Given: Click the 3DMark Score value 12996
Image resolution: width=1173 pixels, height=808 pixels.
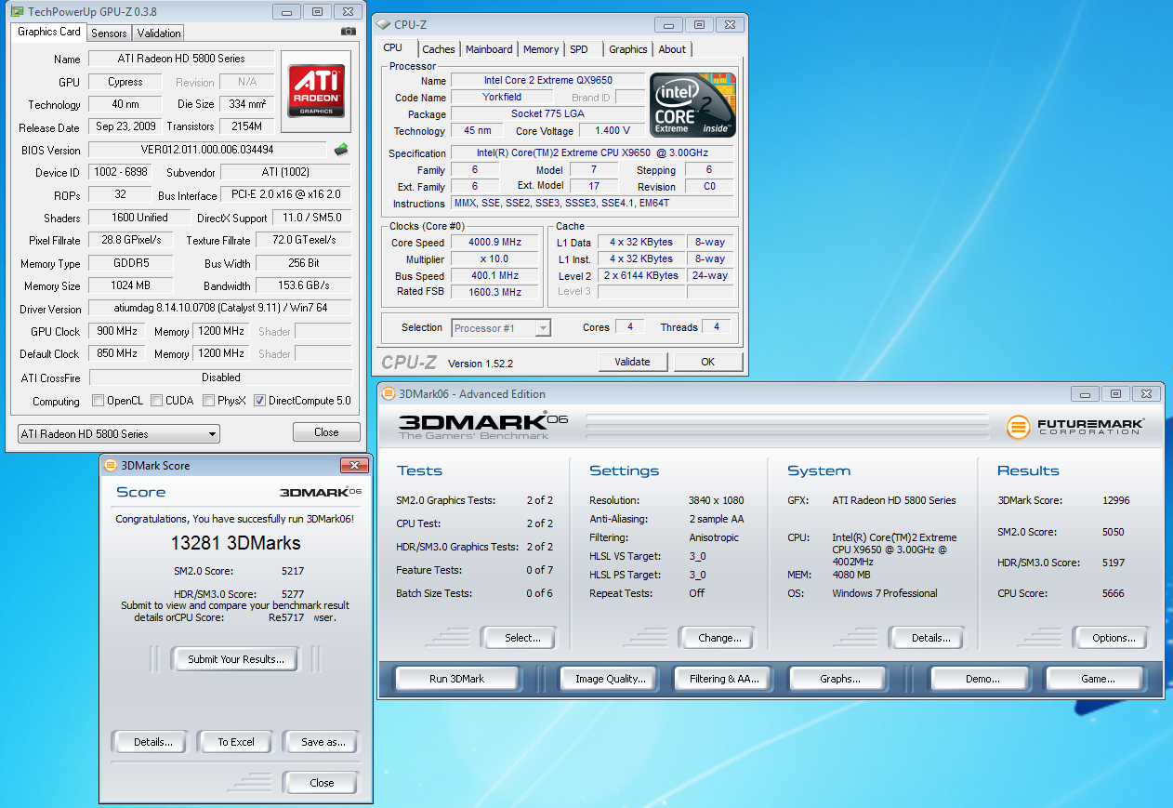Looking at the screenshot, I should point(1116,500).
